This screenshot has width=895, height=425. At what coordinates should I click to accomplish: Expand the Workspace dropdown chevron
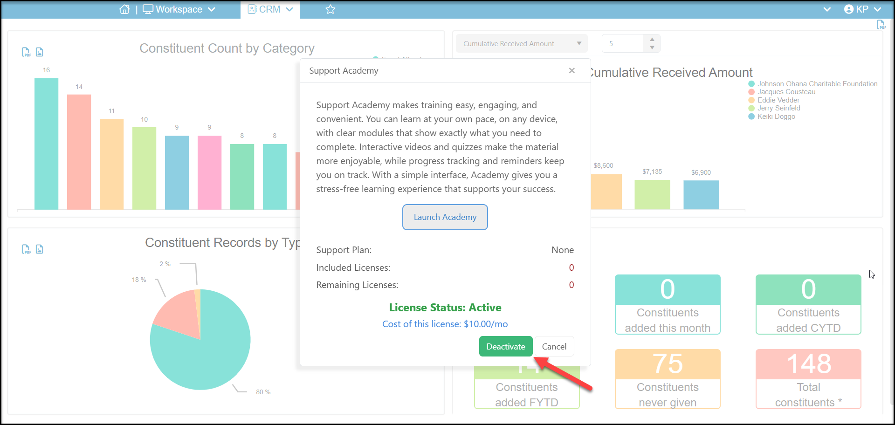[212, 9]
